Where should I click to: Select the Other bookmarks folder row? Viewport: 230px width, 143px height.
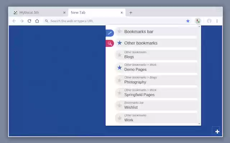tap(156, 43)
